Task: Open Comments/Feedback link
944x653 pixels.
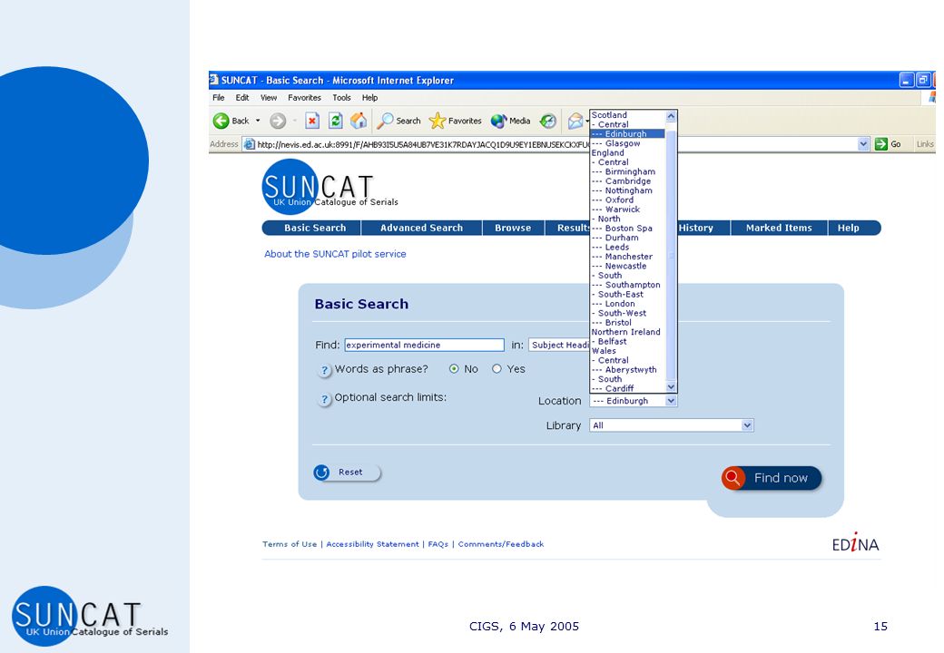Action: [501, 544]
